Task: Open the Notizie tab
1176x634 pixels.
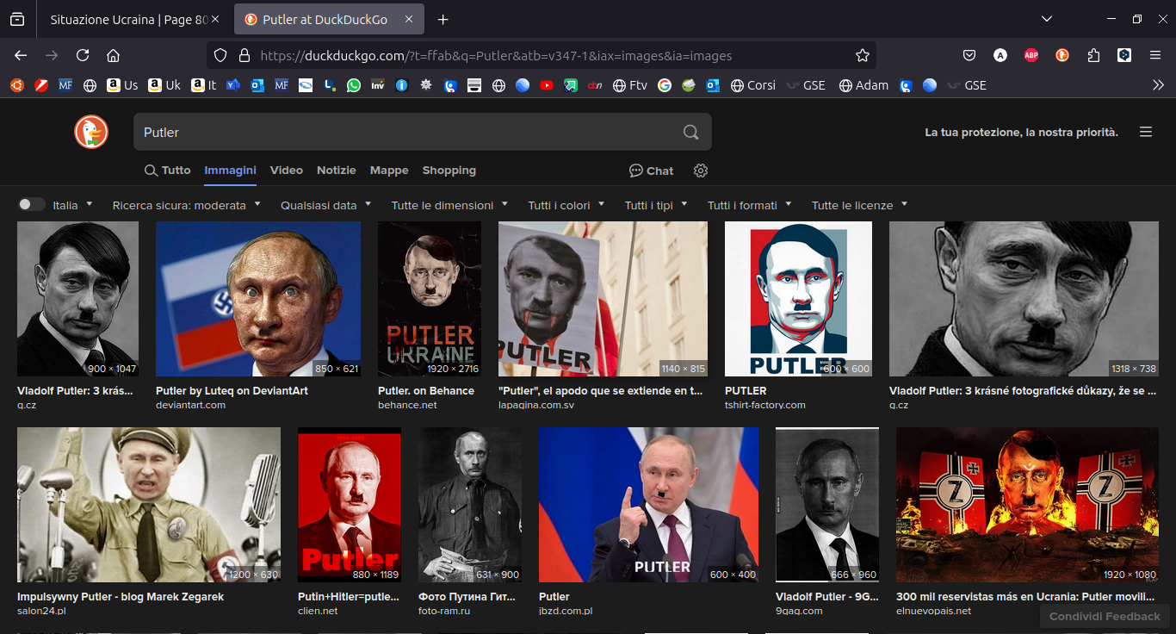Action: (x=337, y=171)
